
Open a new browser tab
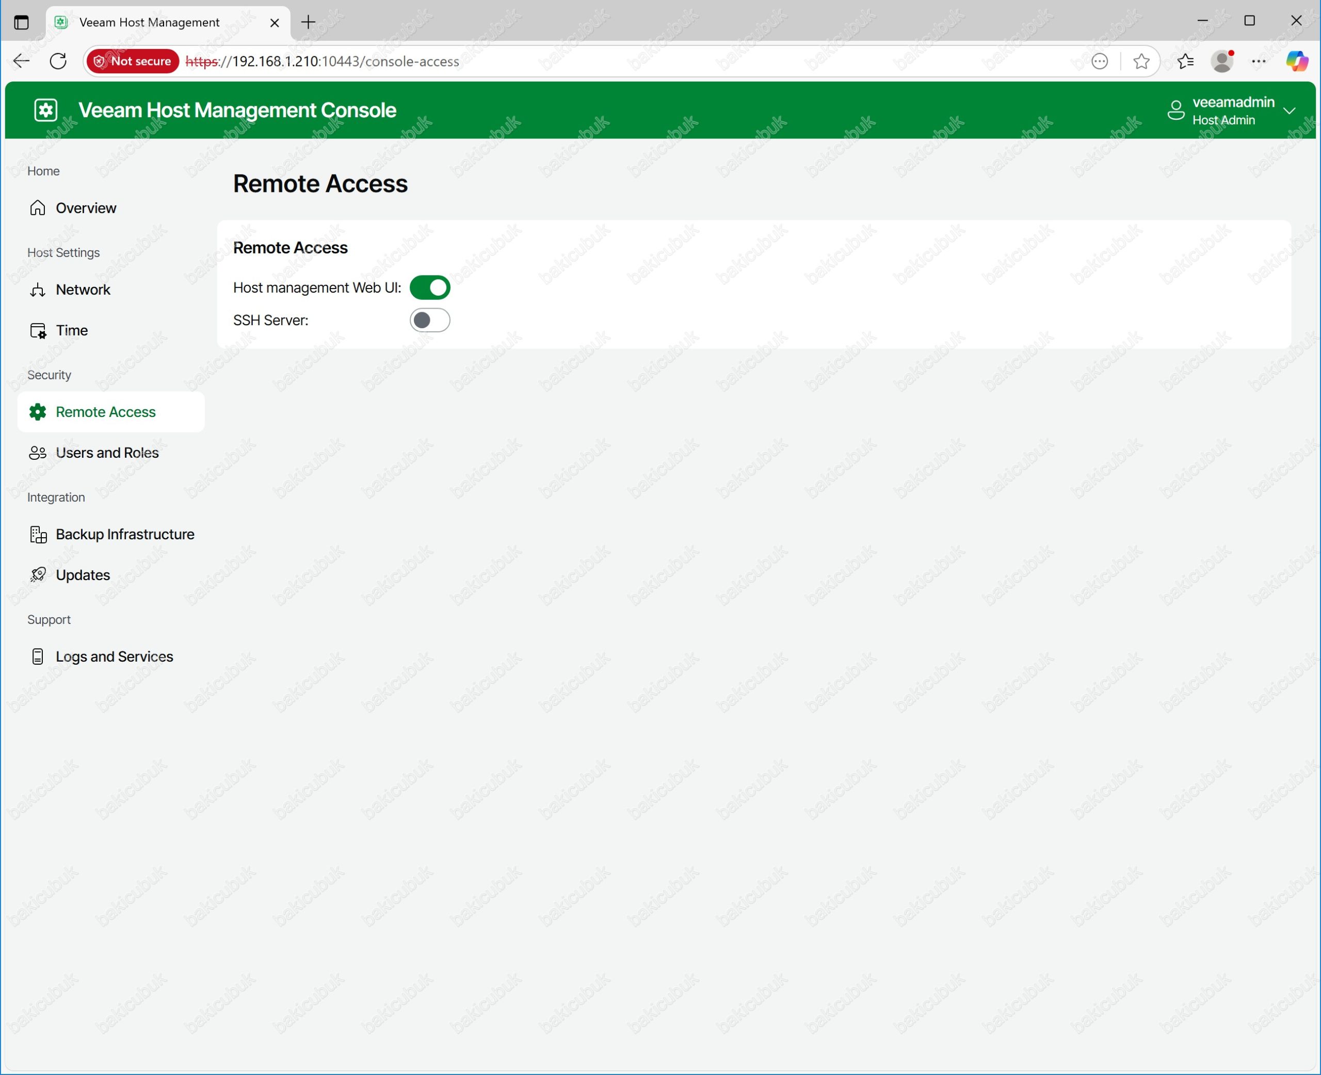308,22
